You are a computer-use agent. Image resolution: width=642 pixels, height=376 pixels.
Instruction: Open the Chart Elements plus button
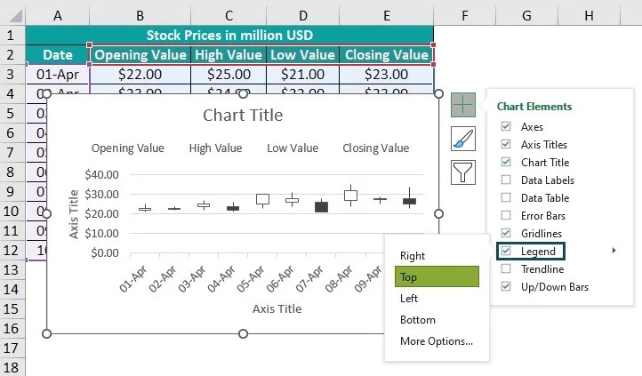click(463, 105)
